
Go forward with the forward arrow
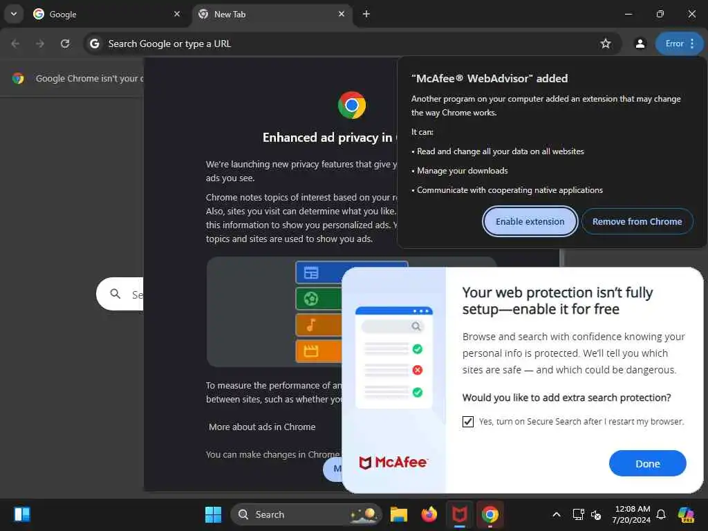[40, 44]
